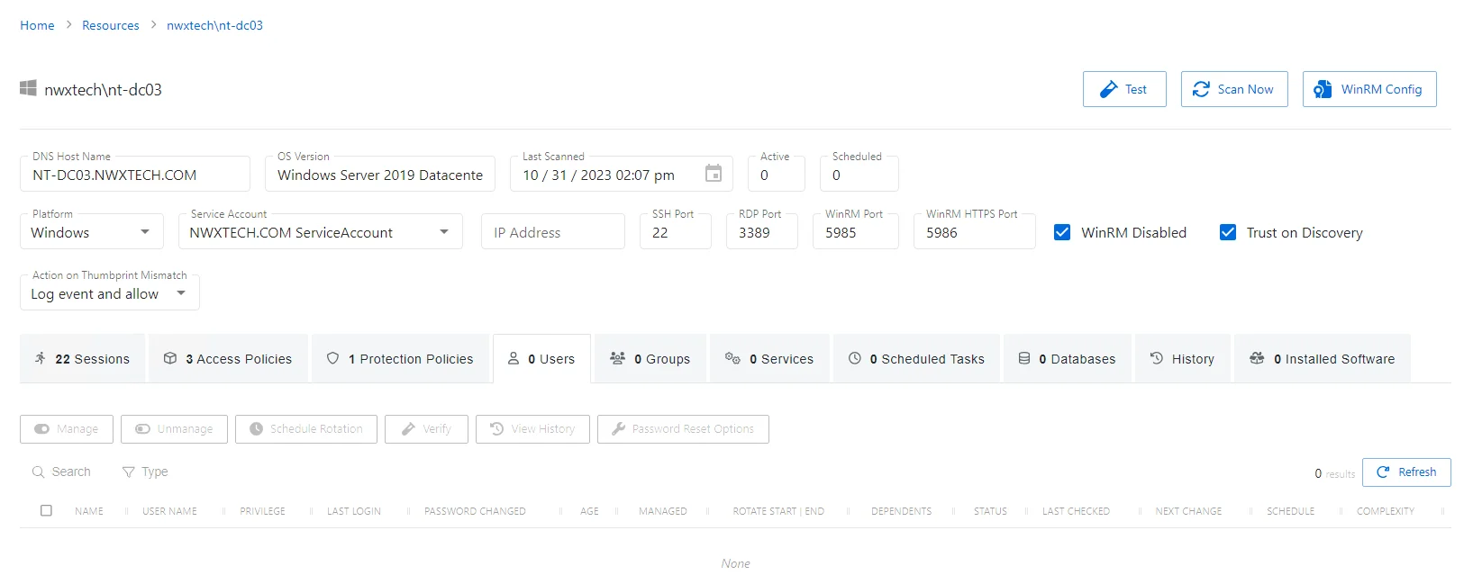This screenshot has height=575, width=1473.
Task: Click the View History button
Action: [x=532, y=429]
